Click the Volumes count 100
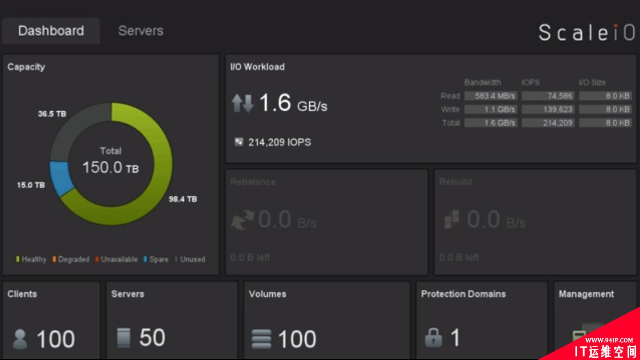The width and height of the screenshot is (640, 360). [x=297, y=339]
